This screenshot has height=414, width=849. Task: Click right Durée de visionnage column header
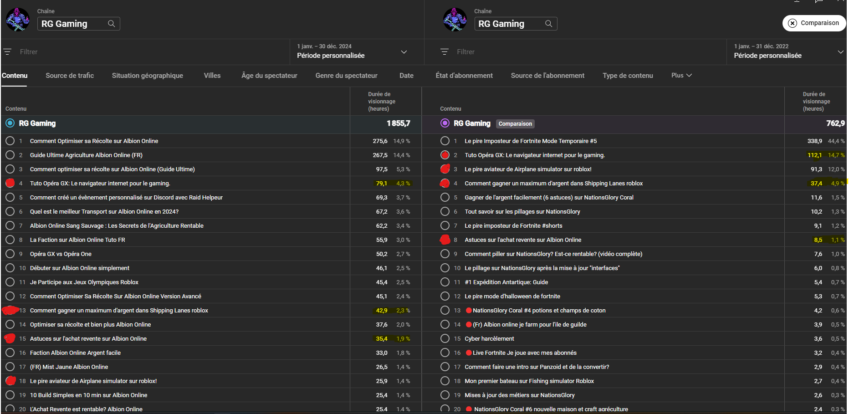click(816, 102)
